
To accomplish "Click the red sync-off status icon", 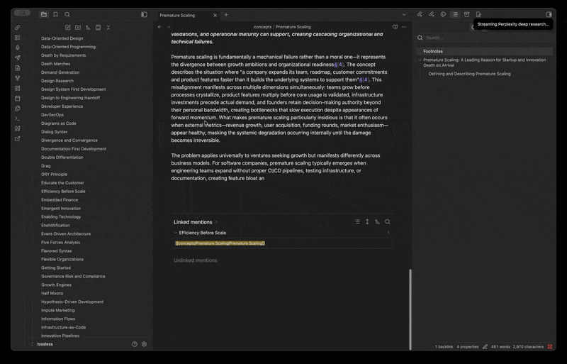I will click(550, 346).
